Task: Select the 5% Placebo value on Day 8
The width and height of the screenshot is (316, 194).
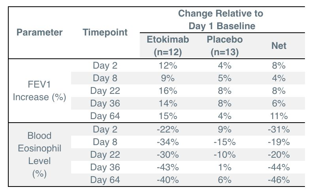Action: pyautogui.click(x=225, y=78)
